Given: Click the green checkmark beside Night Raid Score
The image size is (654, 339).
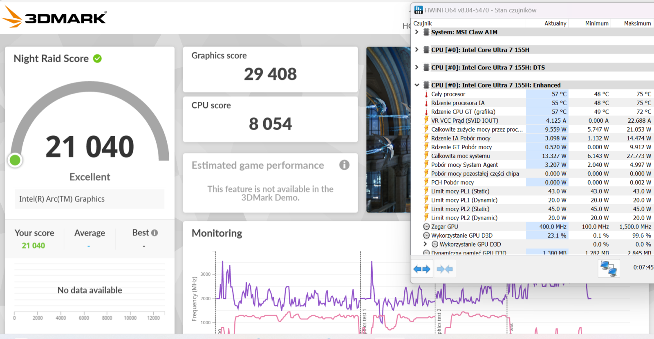Looking at the screenshot, I should pos(97,58).
